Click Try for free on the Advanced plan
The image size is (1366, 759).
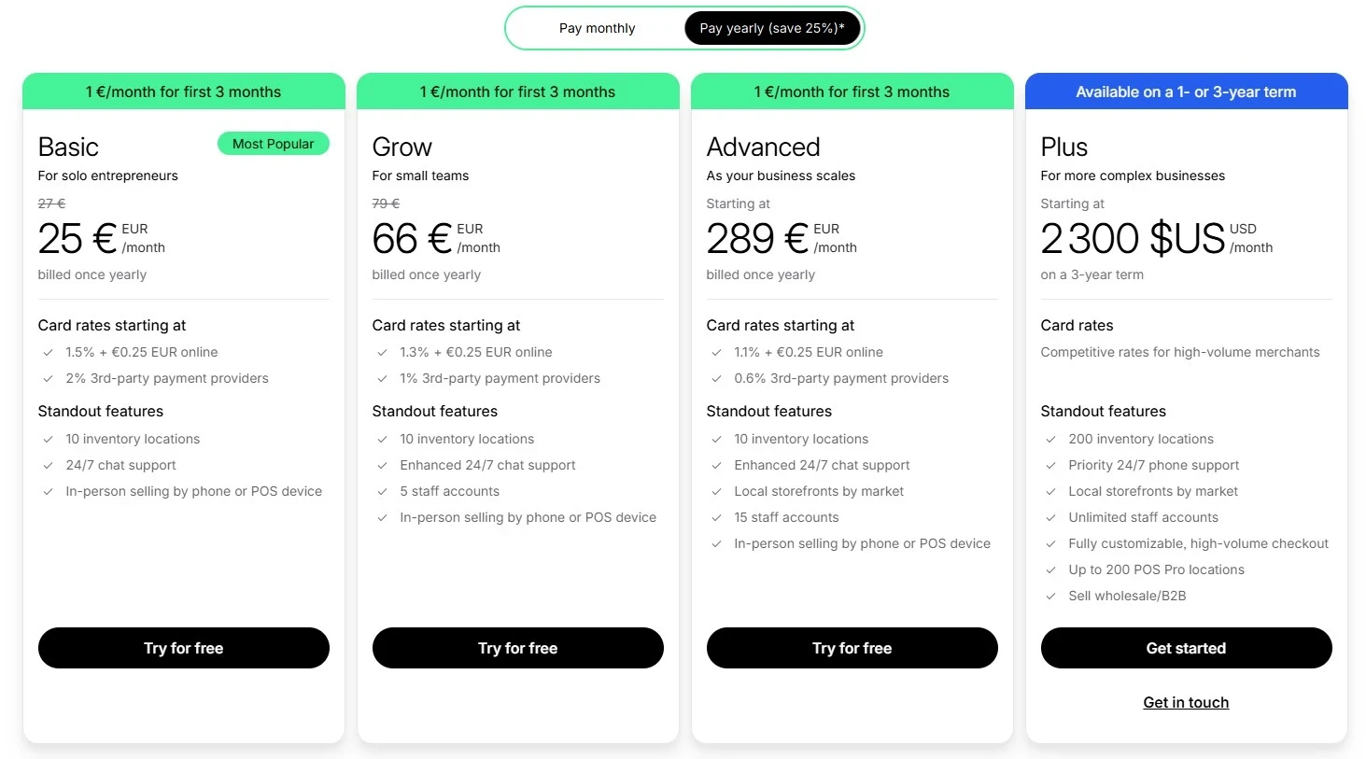click(x=852, y=648)
